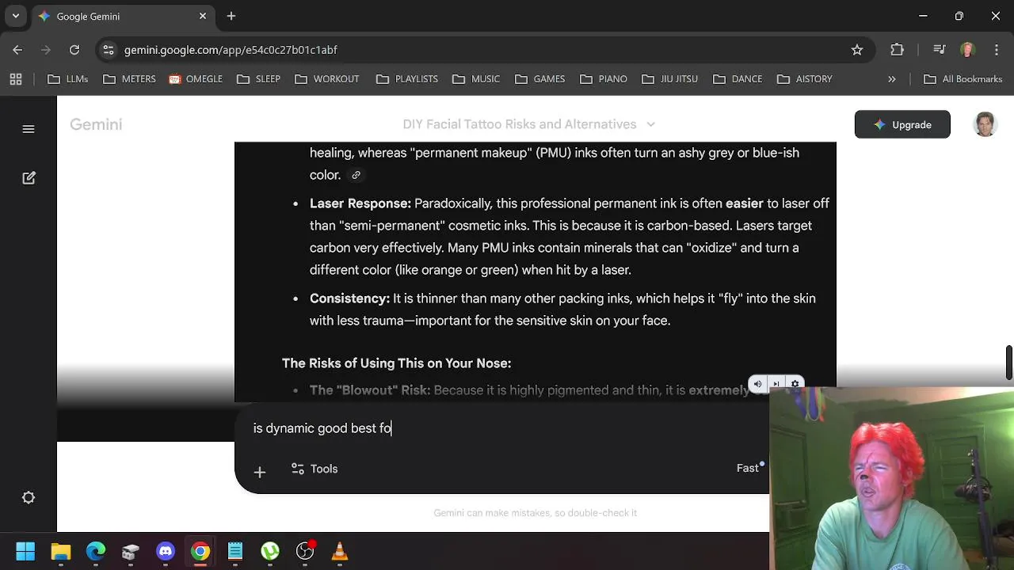
Task: Open a new tab with the plus button
Action: click(231, 16)
